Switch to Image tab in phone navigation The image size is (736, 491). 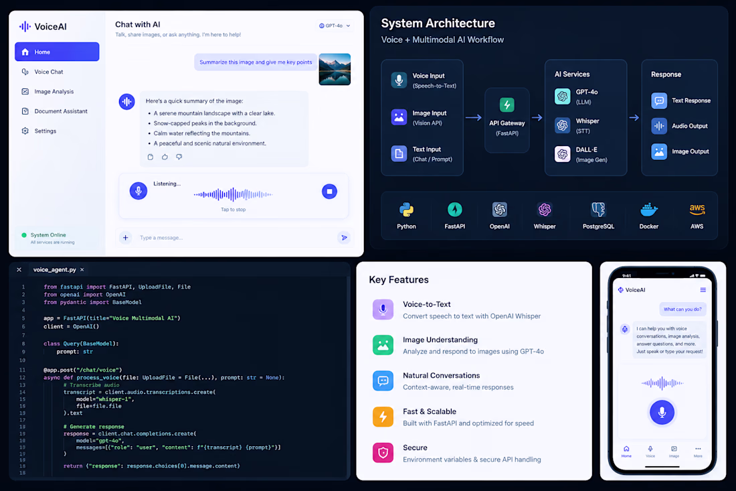point(674,451)
